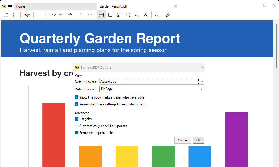Screen dimensions: 279x167
Task: Rotate the page counterclockwise
Action: pyautogui.click(x=119, y=15)
